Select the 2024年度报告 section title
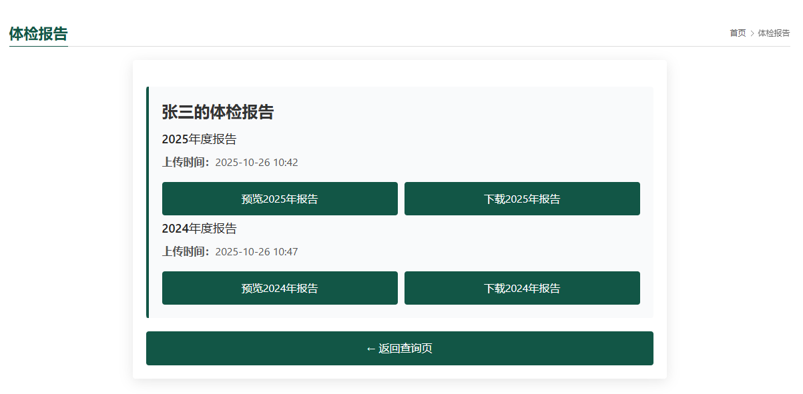This screenshot has height=394, width=803. point(199,229)
